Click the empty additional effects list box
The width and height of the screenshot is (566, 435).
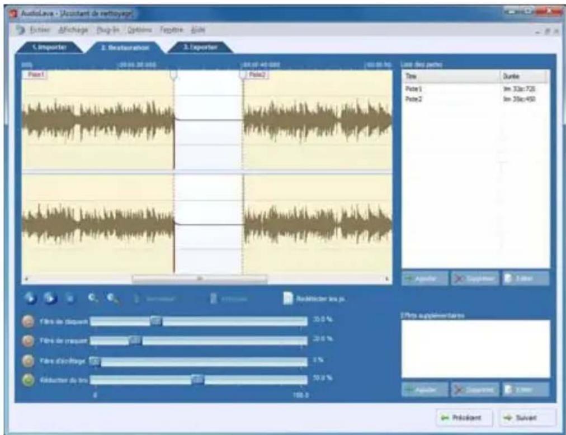pos(476,349)
